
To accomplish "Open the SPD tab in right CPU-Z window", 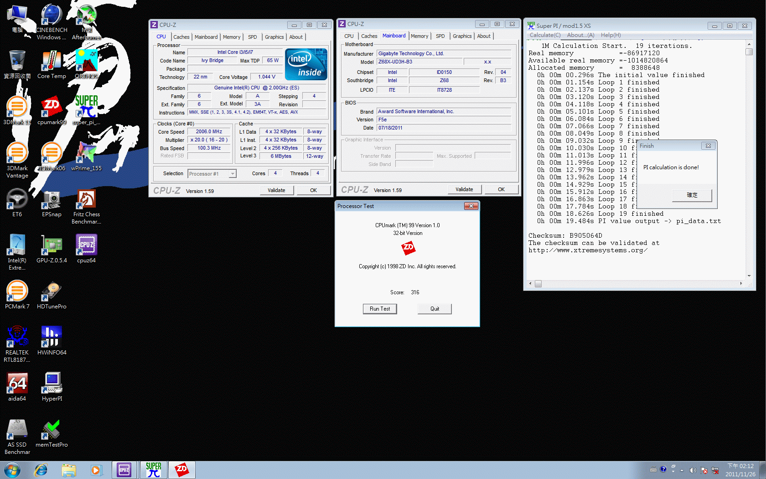I will (x=440, y=36).
